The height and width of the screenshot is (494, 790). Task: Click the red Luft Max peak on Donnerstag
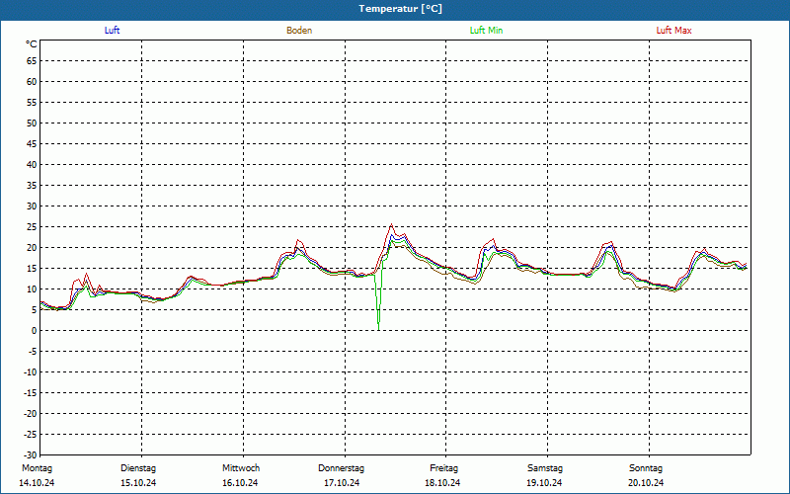(391, 225)
